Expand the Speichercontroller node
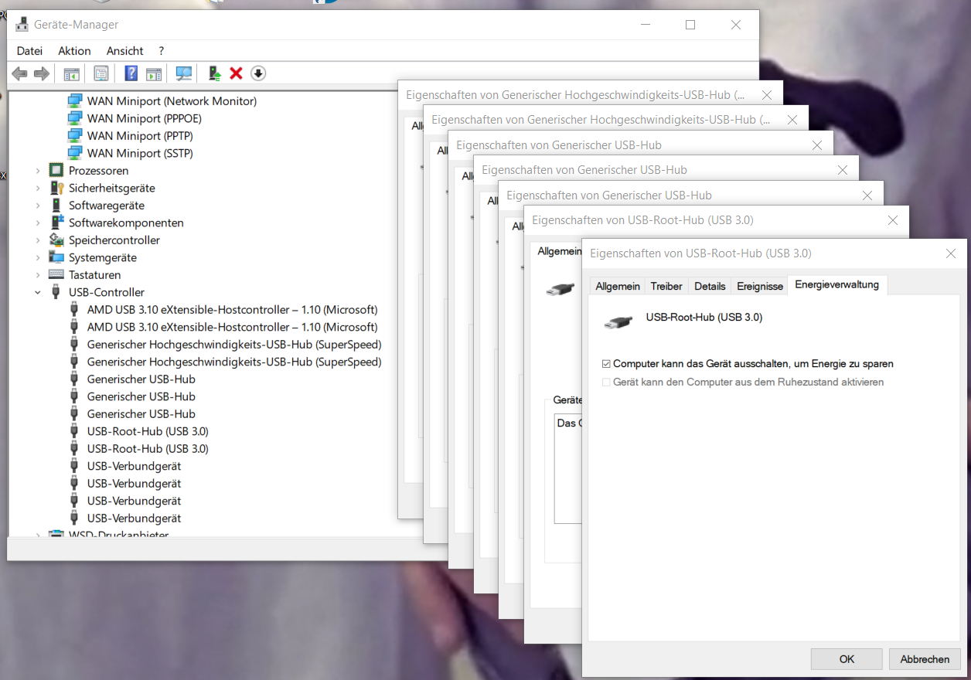The height and width of the screenshot is (680, 971). [x=38, y=240]
